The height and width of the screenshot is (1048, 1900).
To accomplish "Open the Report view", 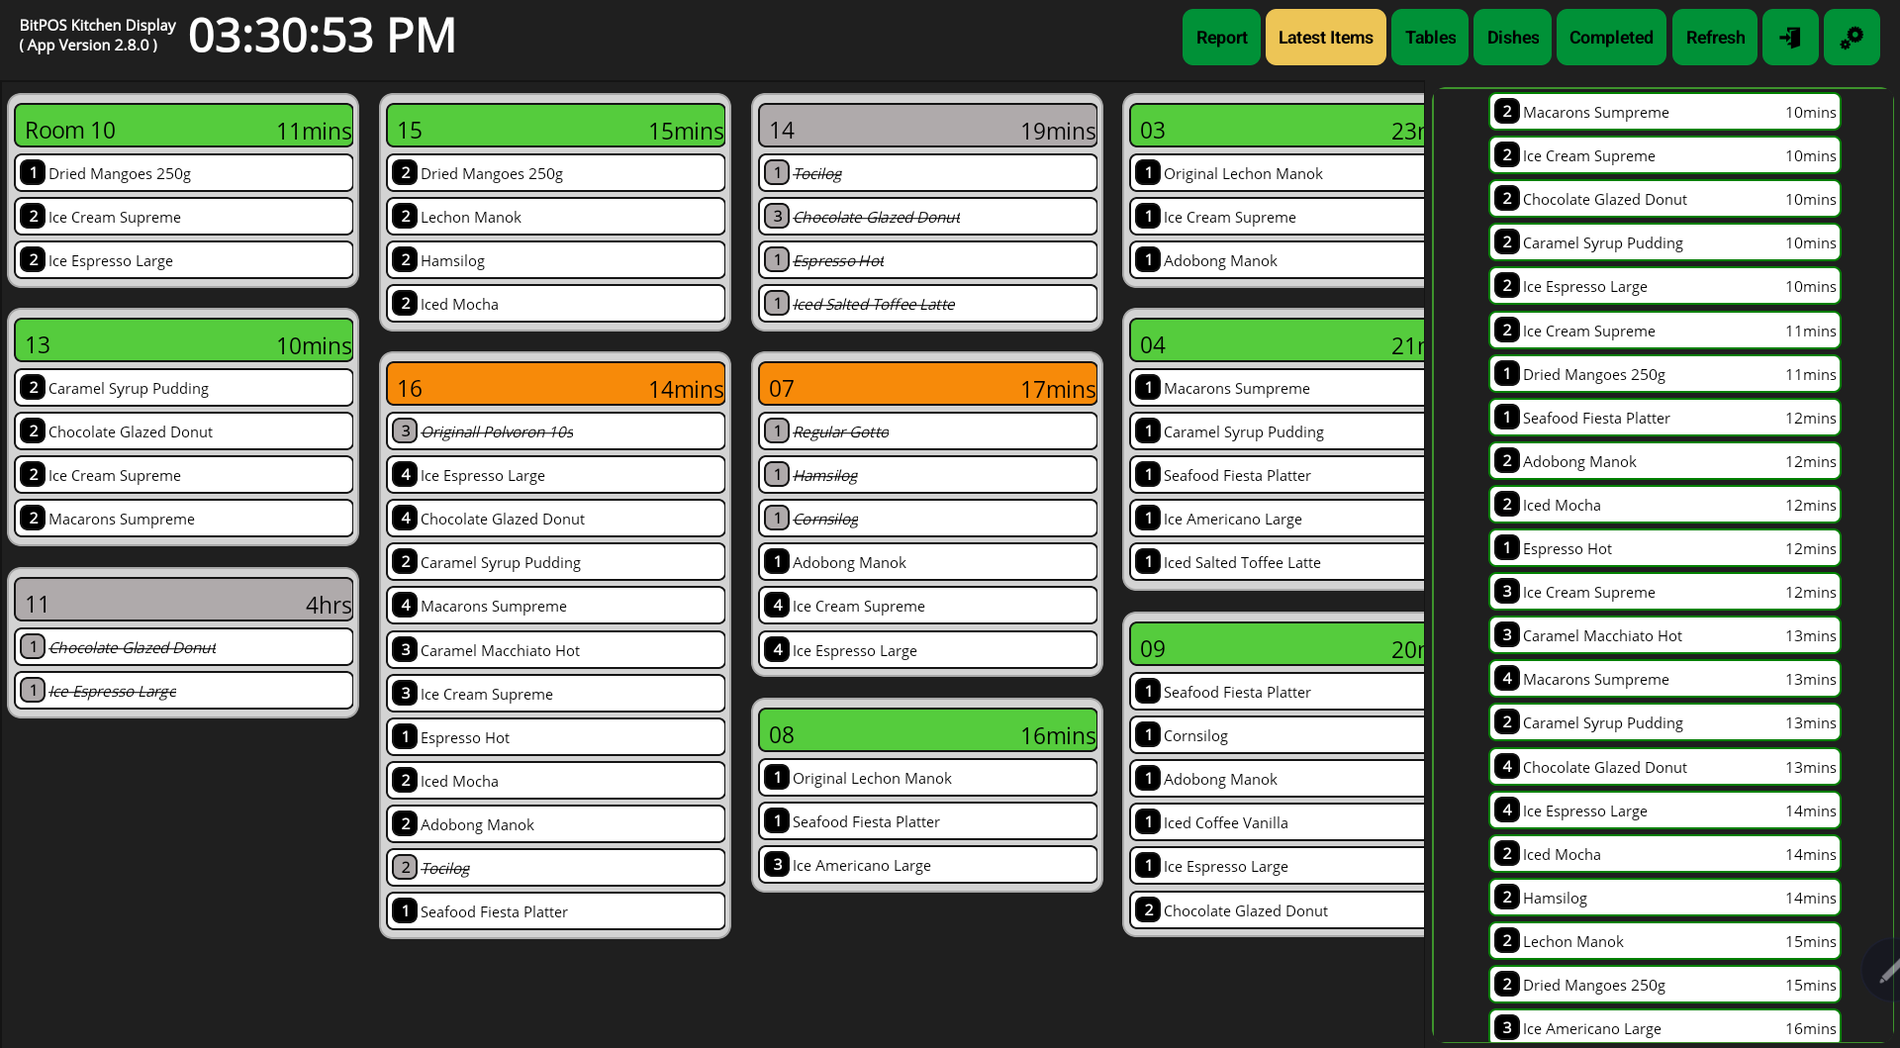I will 1221,38.
